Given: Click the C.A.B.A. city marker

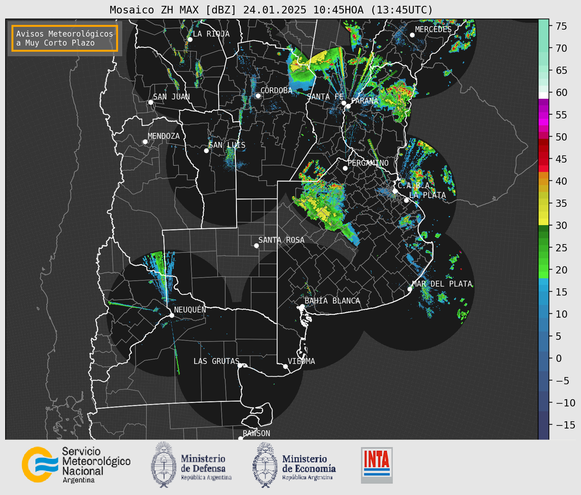Looking at the screenshot, I should click(395, 191).
